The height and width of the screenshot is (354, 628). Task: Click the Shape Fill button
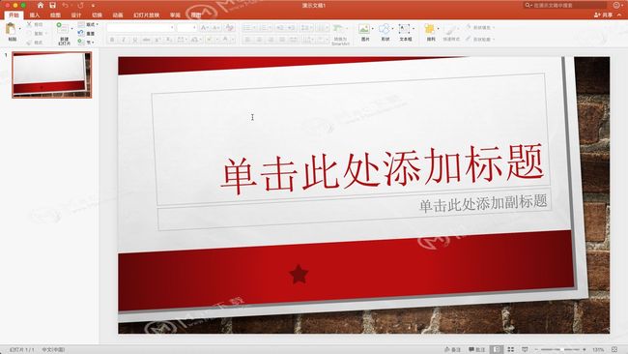(x=479, y=27)
